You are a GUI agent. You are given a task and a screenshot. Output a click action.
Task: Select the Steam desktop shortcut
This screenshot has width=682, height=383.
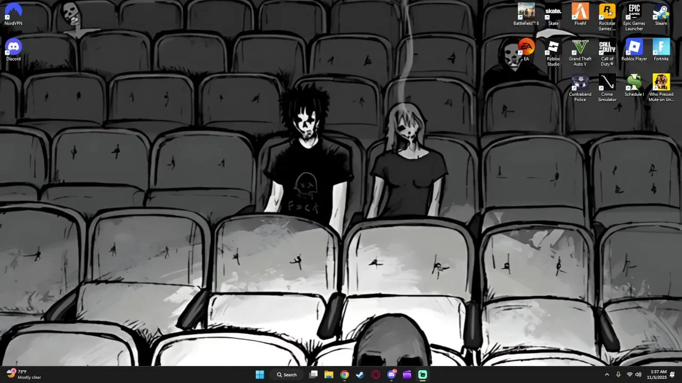[661, 14]
